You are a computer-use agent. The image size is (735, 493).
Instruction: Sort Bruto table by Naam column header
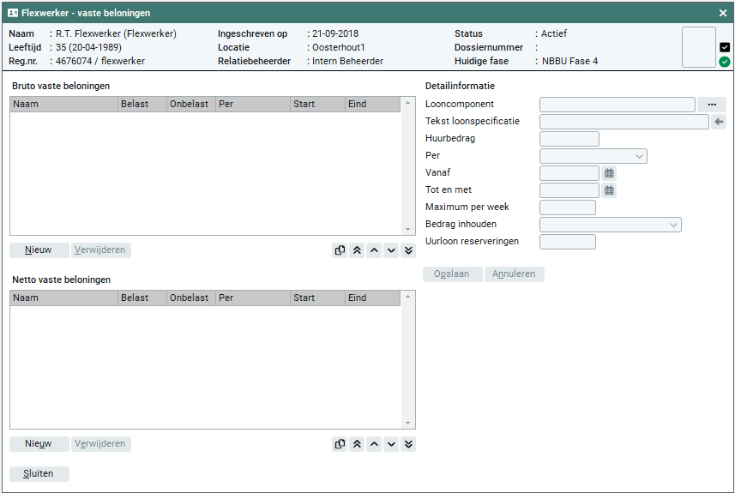pos(63,105)
